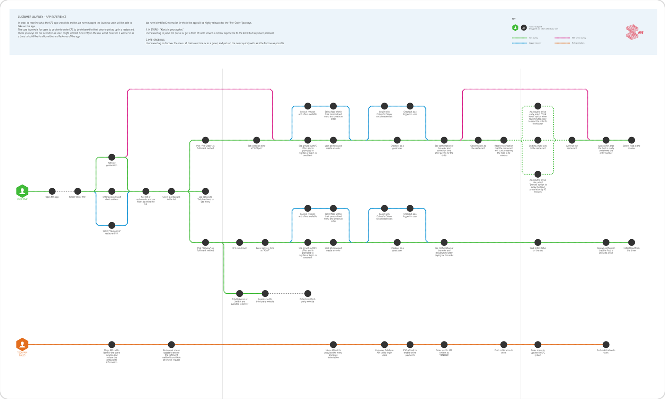
Task: Click the 'KFC can deliver' node
Action: coord(239,242)
